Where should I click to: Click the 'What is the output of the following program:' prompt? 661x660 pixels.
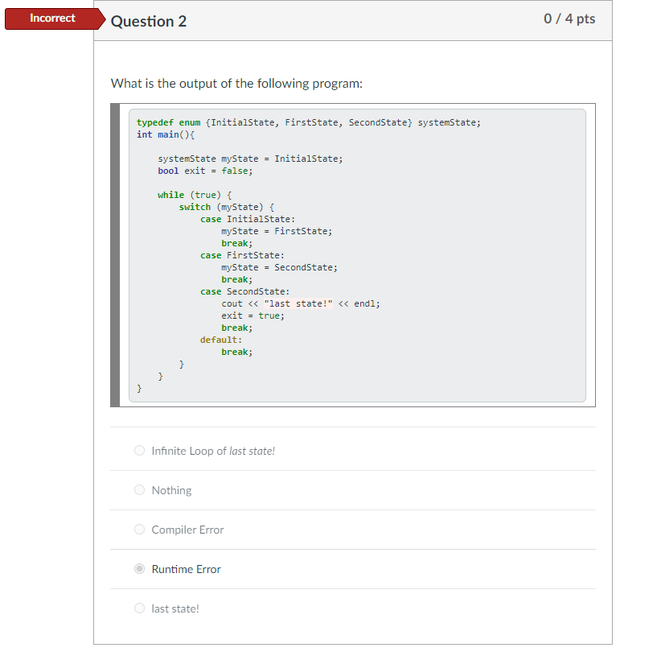point(236,84)
